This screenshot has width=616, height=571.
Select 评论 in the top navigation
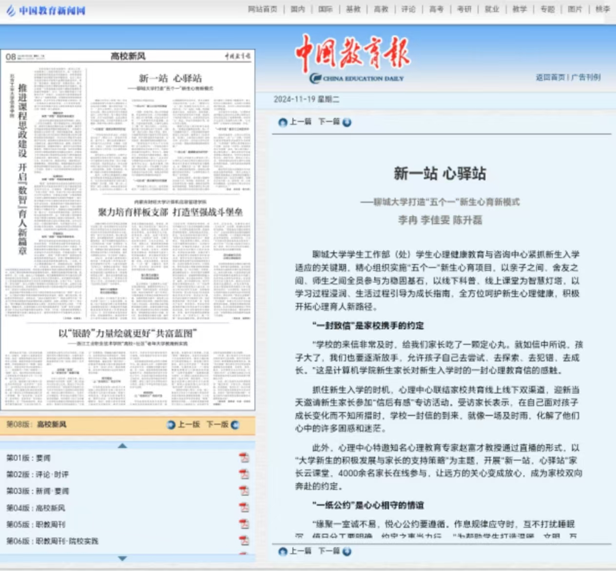(x=408, y=9)
